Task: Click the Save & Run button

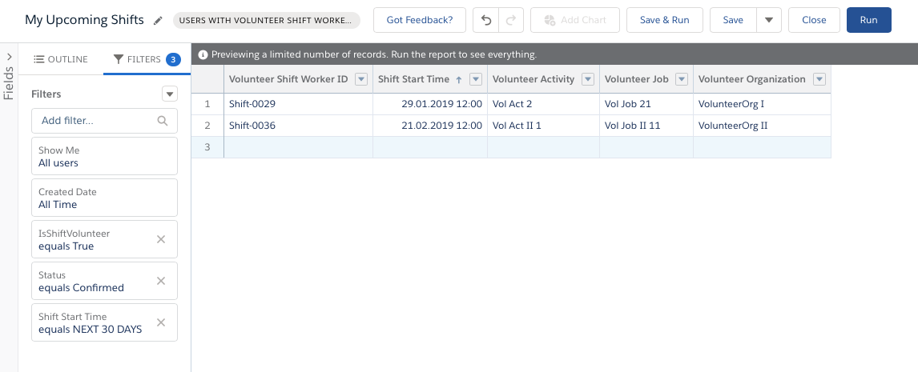Action: 665,20
